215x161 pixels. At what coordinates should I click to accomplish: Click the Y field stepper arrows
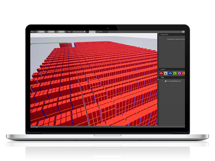click(54, 32)
